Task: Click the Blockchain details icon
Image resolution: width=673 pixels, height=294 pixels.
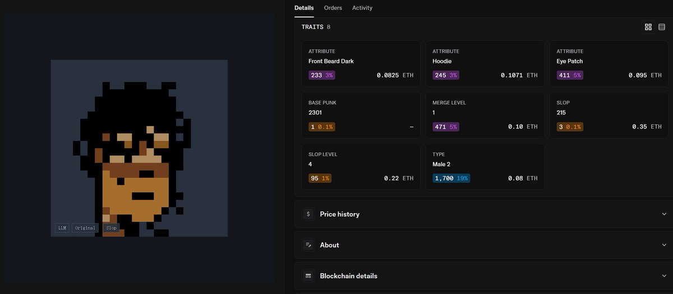Action: (308, 275)
